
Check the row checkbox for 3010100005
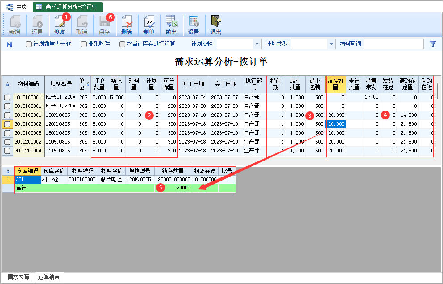click(7, 133)
